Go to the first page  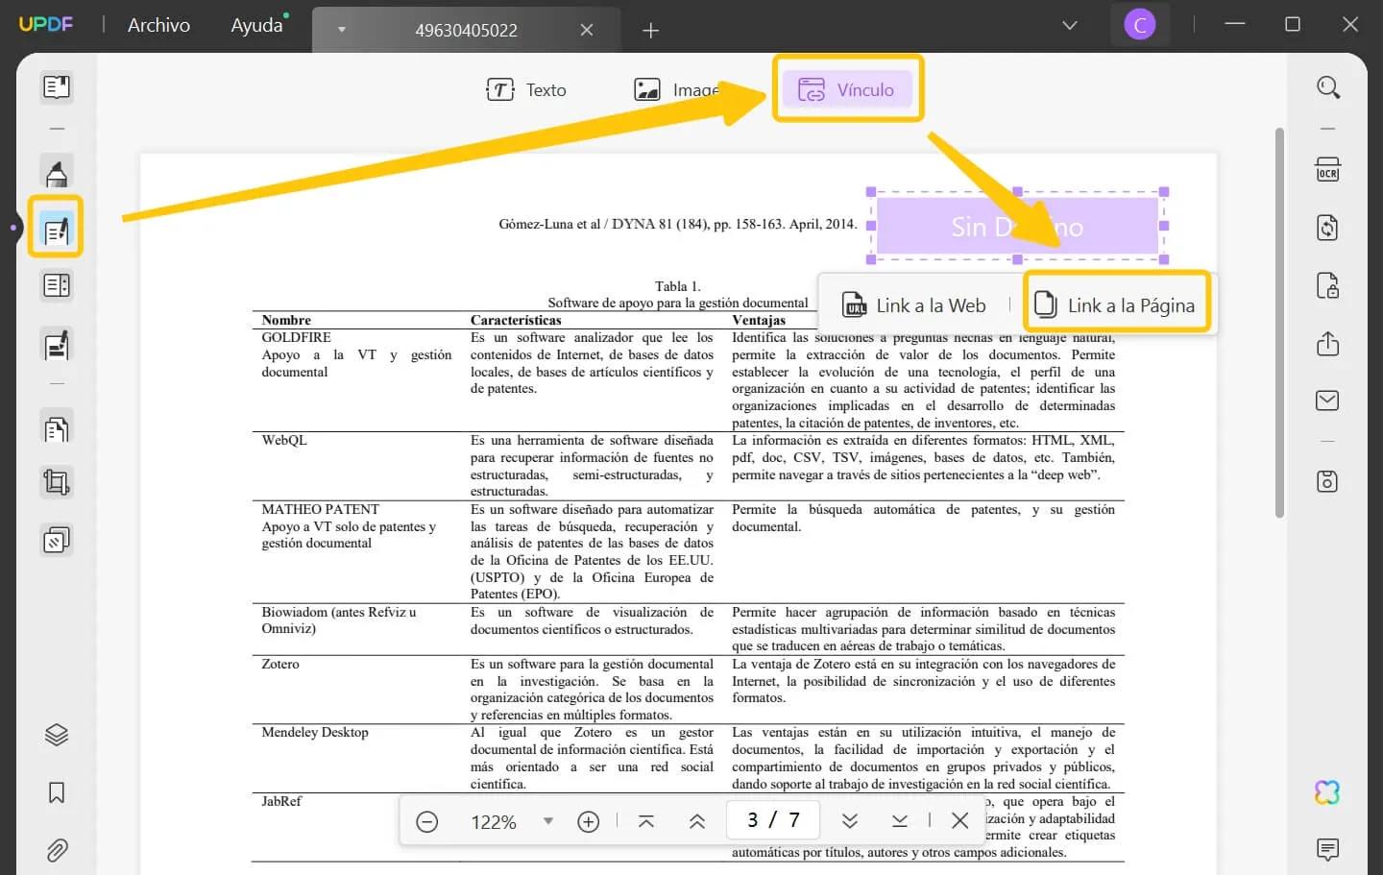point(646,821)
